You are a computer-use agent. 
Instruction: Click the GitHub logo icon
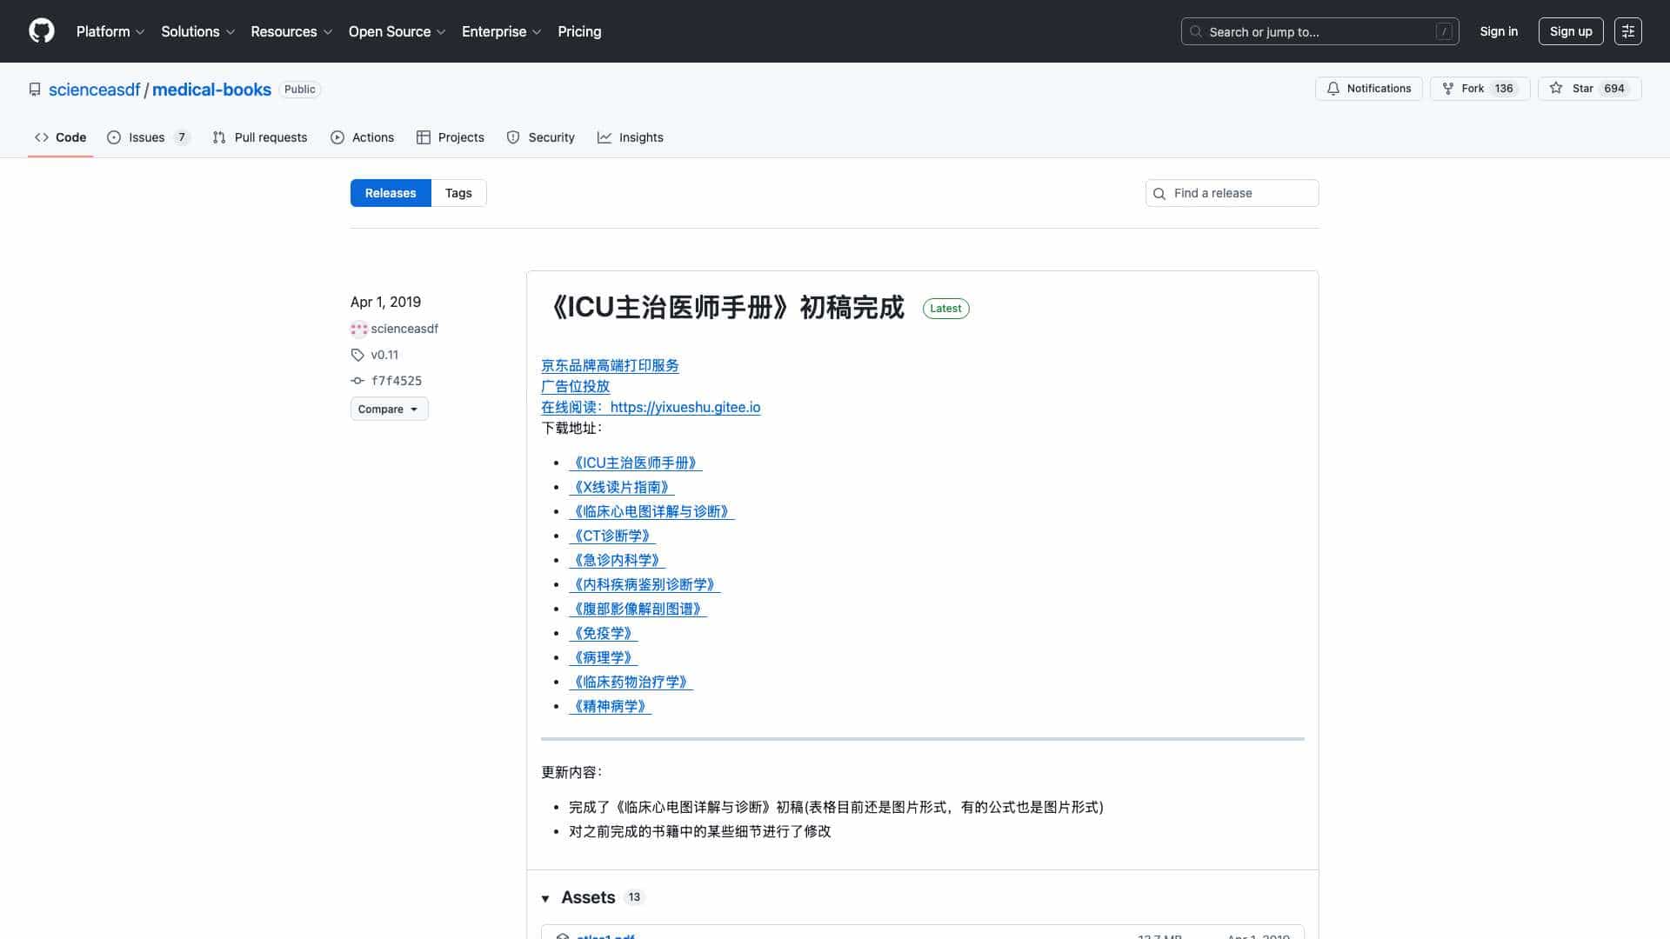(41, 31)
